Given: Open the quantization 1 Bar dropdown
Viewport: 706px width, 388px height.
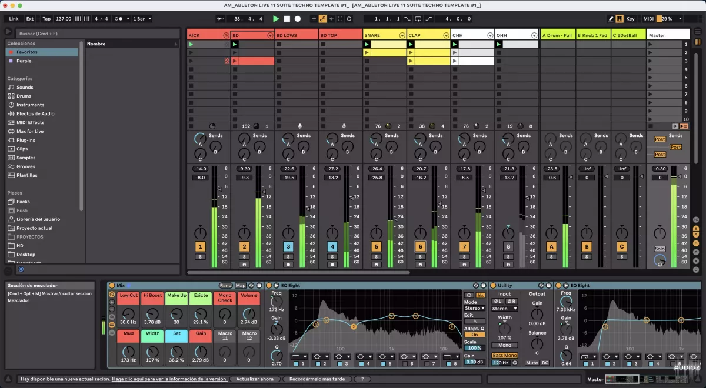Looking at the screenshot, I should [142, 19].
